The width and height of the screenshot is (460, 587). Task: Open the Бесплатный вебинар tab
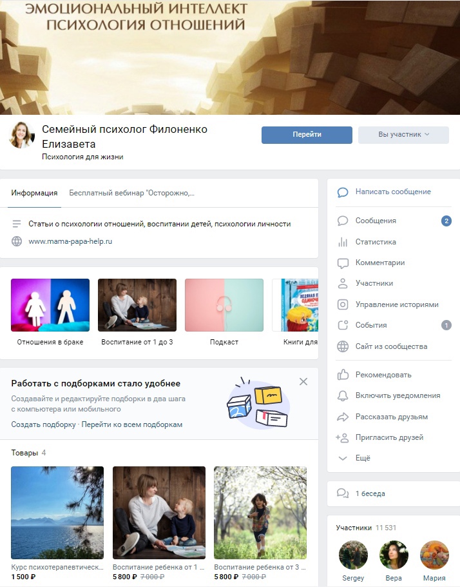[131, 193]
